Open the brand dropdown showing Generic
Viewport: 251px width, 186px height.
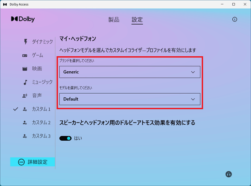130,72
